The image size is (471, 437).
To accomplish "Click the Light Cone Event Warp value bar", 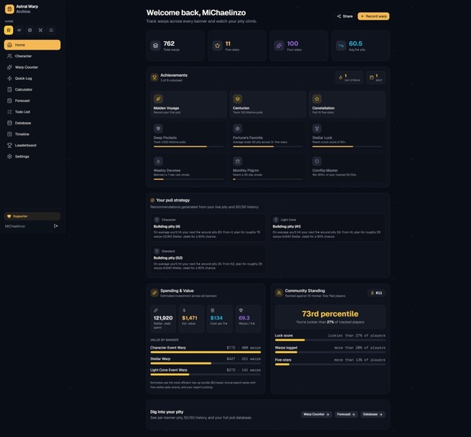I will click(x=206, y=374).
